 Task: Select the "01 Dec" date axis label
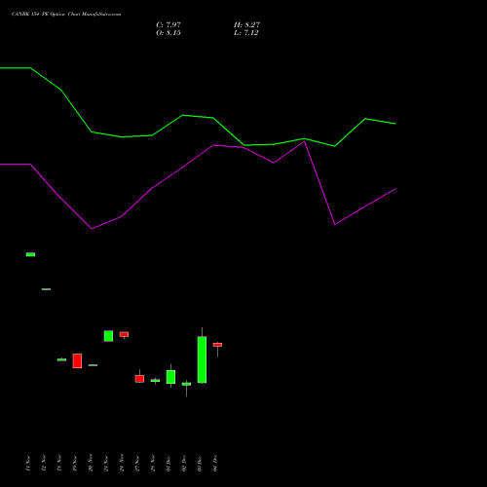click(169, 463)
